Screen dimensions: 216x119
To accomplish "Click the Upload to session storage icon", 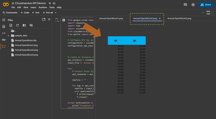I will pos(11,25).
